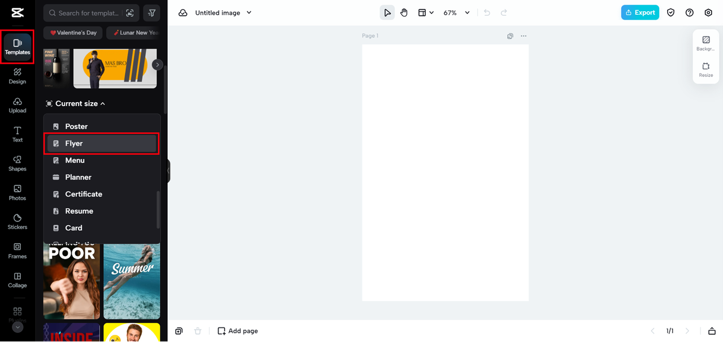
Task: Select the Valentine's Day tag
Action: pyautogui.click(x=73, y=33)
